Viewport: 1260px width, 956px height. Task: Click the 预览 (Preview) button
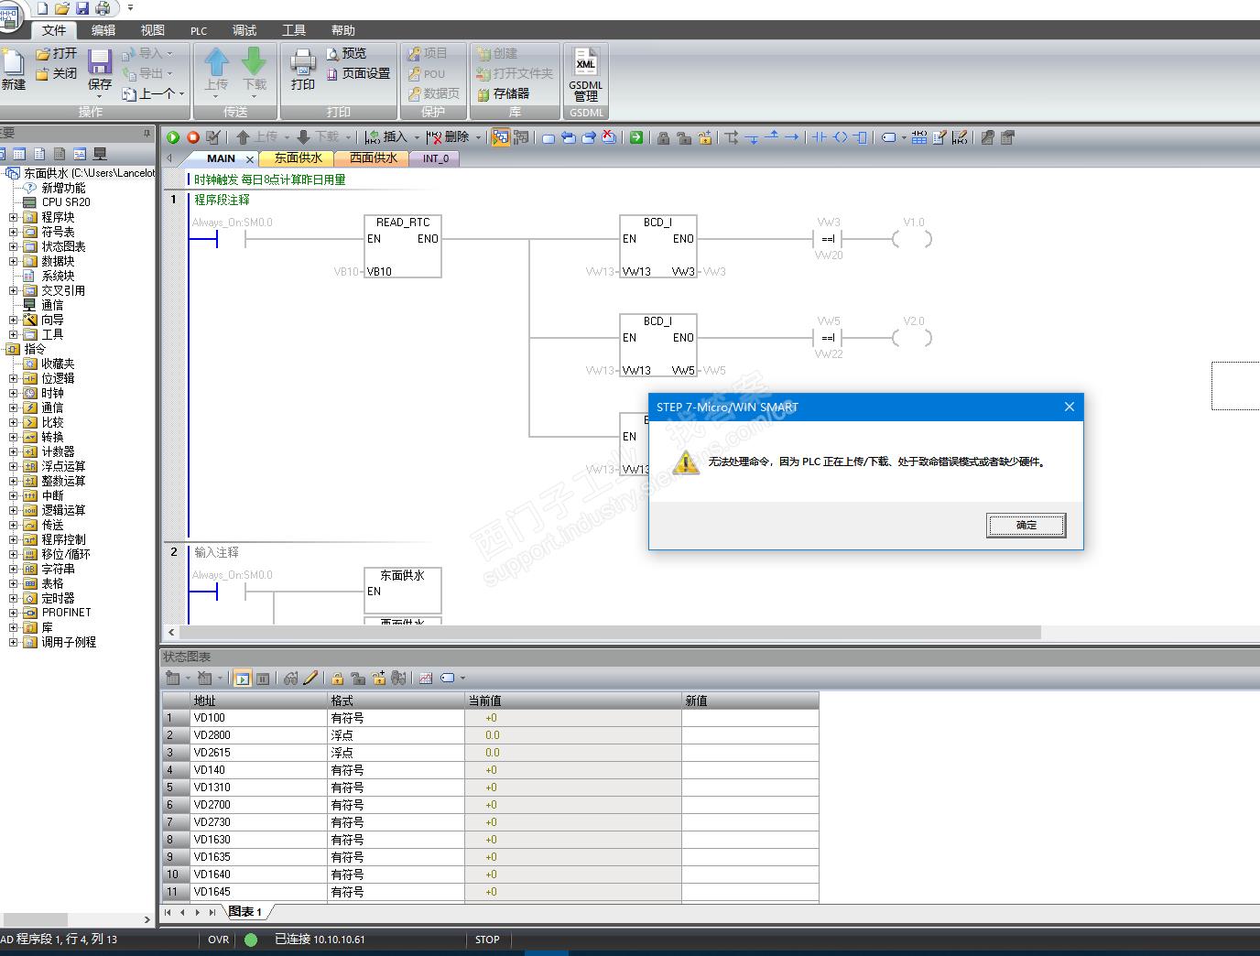pos(347,53)
